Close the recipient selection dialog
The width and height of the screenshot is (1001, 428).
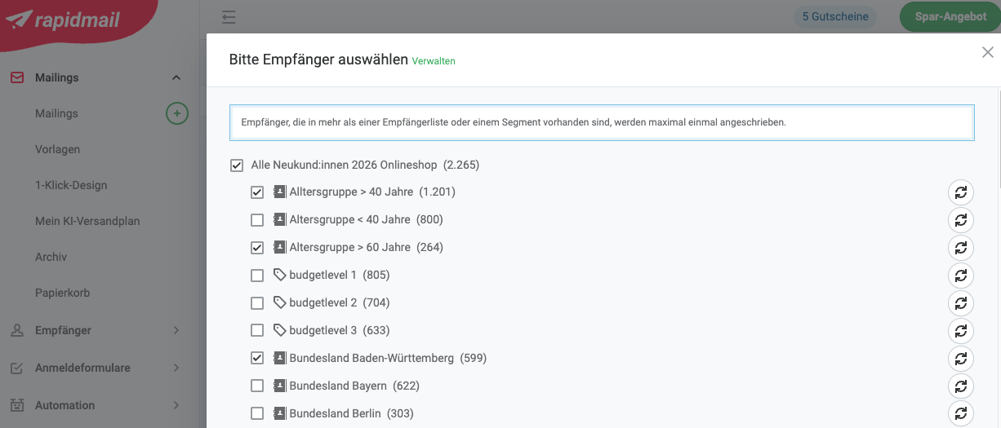click(987, 53)
